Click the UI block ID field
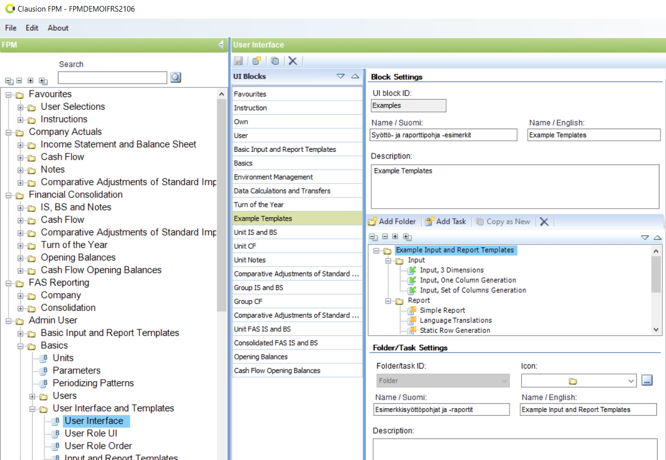666x460 pixels. (408, 106)
